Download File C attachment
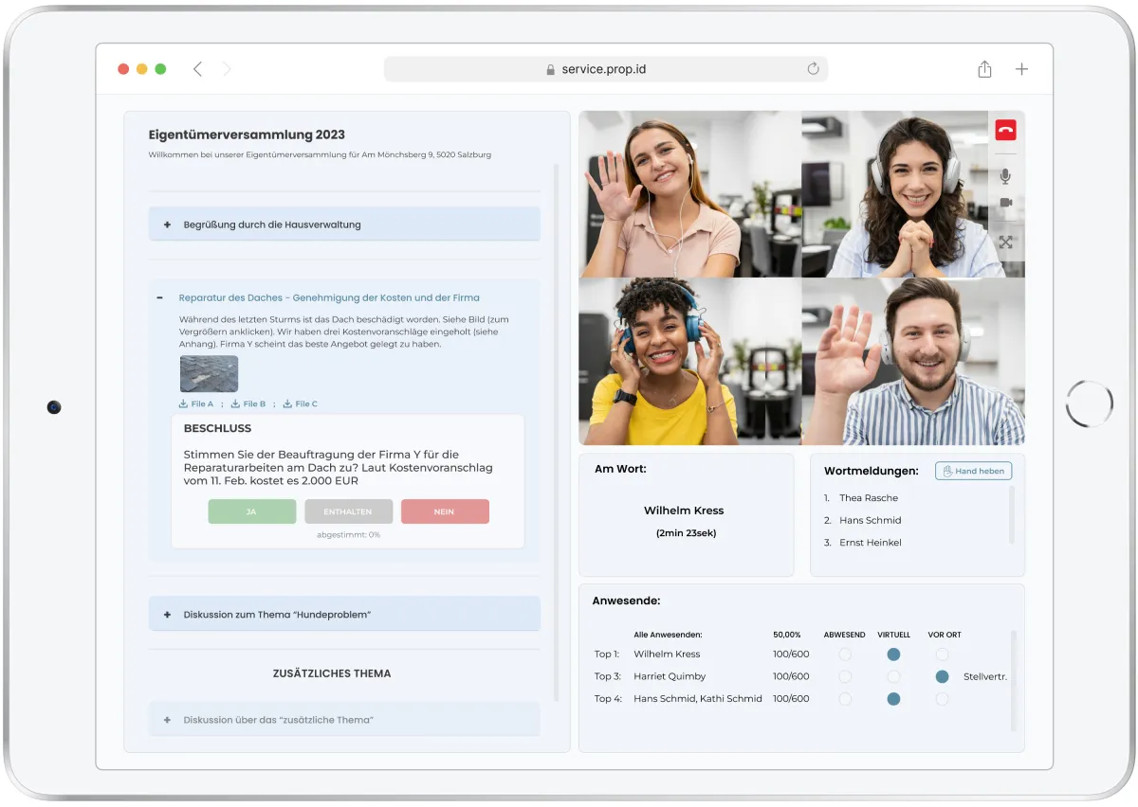 [x=301, y=403]
